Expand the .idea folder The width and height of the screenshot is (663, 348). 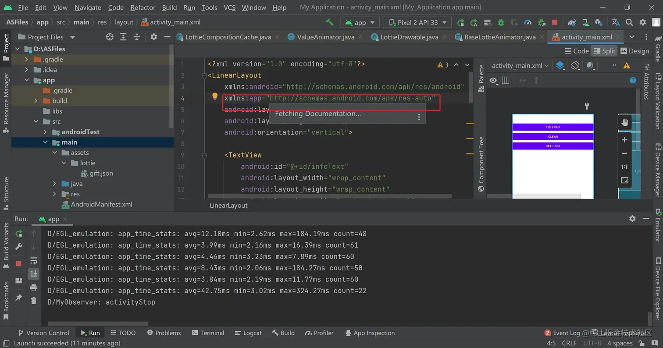26,70
